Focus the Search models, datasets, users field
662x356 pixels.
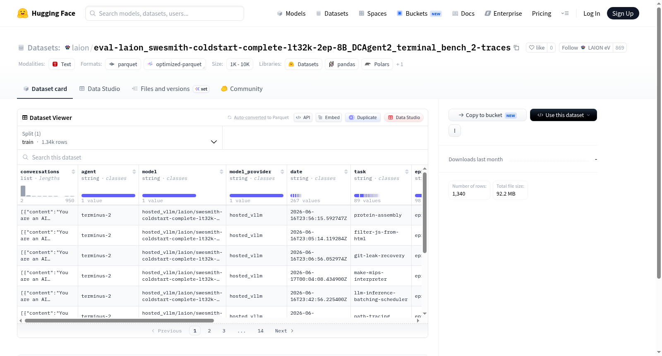(x=165, y=13)
